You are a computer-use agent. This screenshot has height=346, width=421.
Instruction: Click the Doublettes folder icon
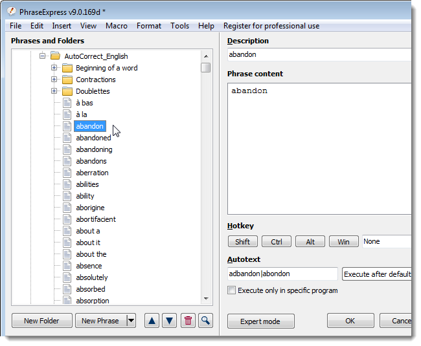pos(67,91)
